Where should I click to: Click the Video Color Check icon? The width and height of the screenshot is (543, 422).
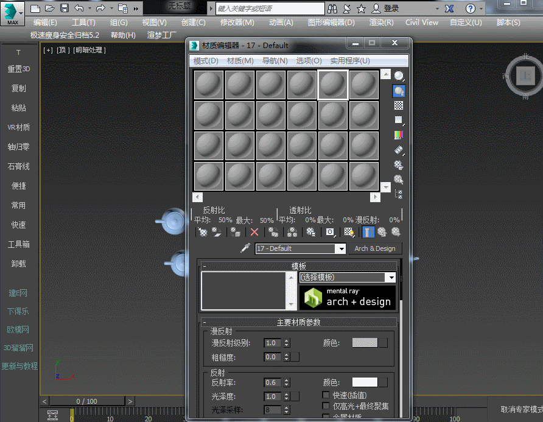point(399,135)
